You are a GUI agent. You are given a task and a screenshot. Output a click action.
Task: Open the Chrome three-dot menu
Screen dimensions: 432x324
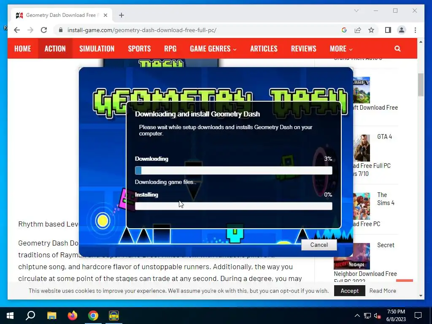tap(415, 30)
